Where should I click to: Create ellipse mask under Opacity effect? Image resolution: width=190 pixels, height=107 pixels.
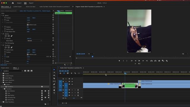[6, 36]
